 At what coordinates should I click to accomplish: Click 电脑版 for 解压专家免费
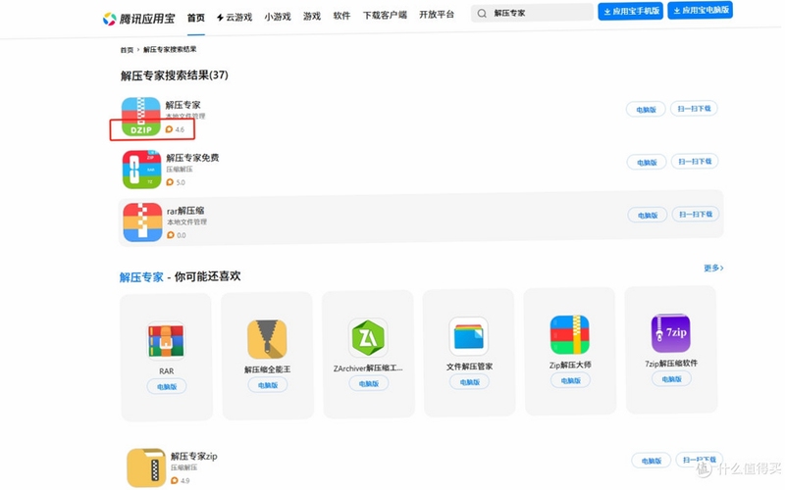coord(647,163)
